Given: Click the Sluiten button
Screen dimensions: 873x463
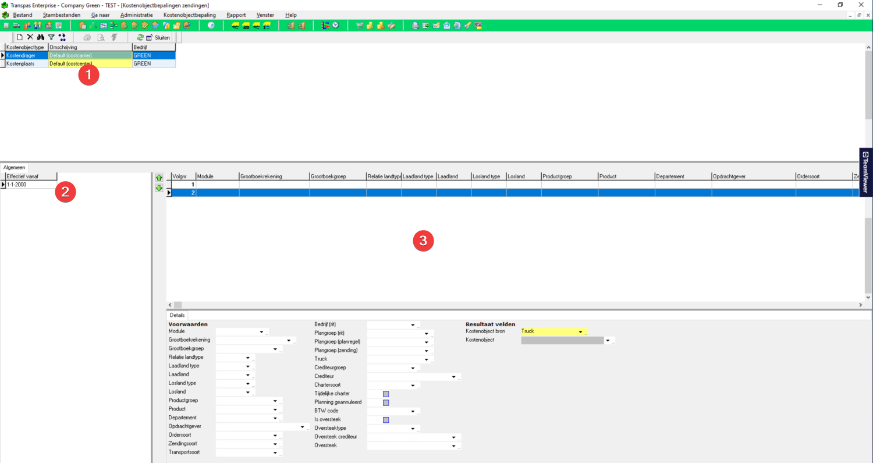Looking at the screenshot, I should [x=158, y=37].
